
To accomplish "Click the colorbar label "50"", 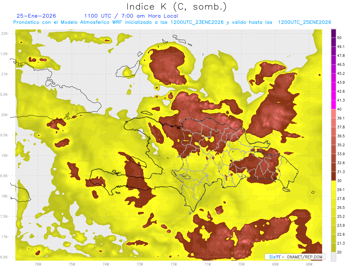I will [x=339, y=38].
